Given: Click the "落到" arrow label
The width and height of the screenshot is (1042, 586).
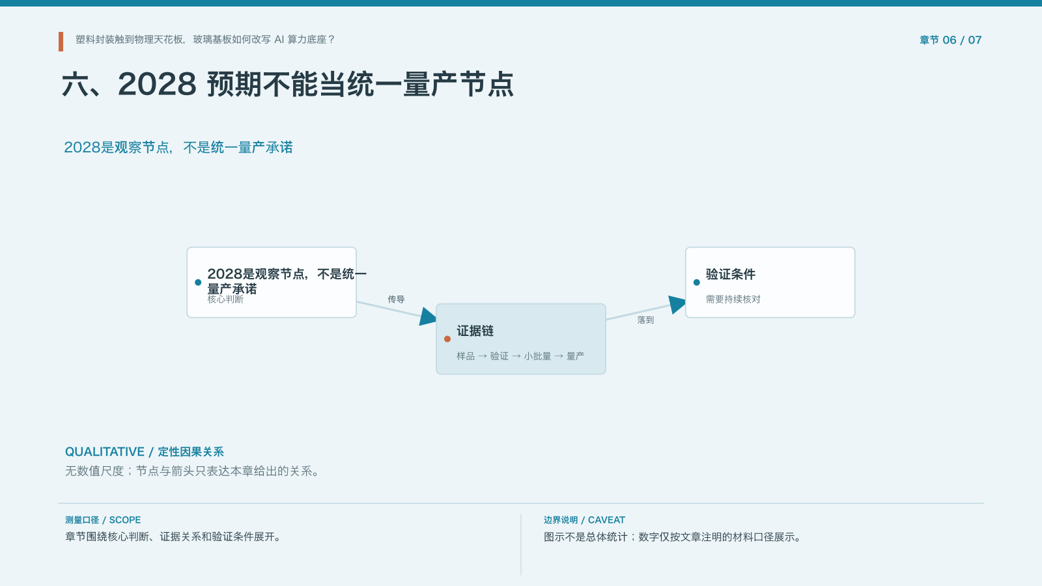Looking at the screenshot, I should (x=645, y=320).
